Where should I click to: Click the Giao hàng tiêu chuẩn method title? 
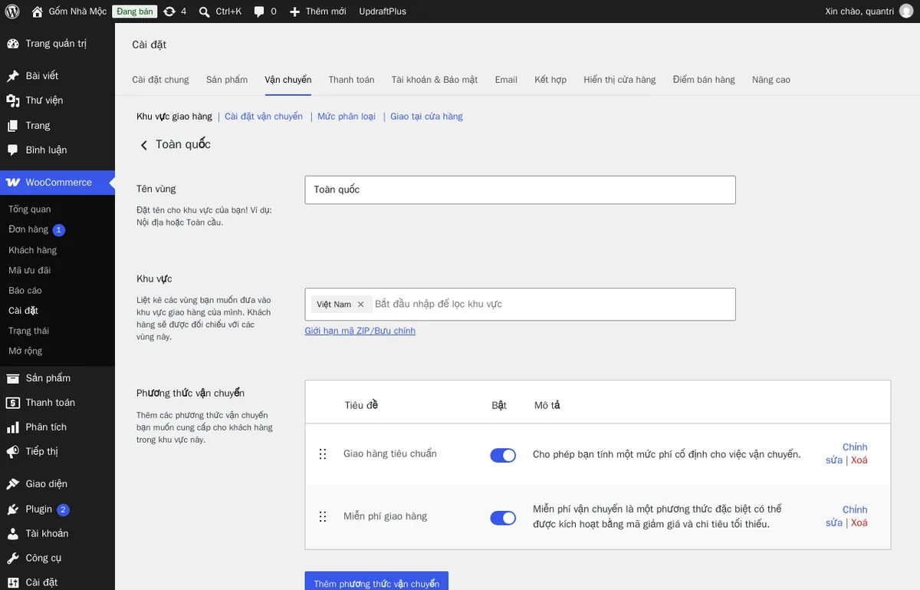390,454
